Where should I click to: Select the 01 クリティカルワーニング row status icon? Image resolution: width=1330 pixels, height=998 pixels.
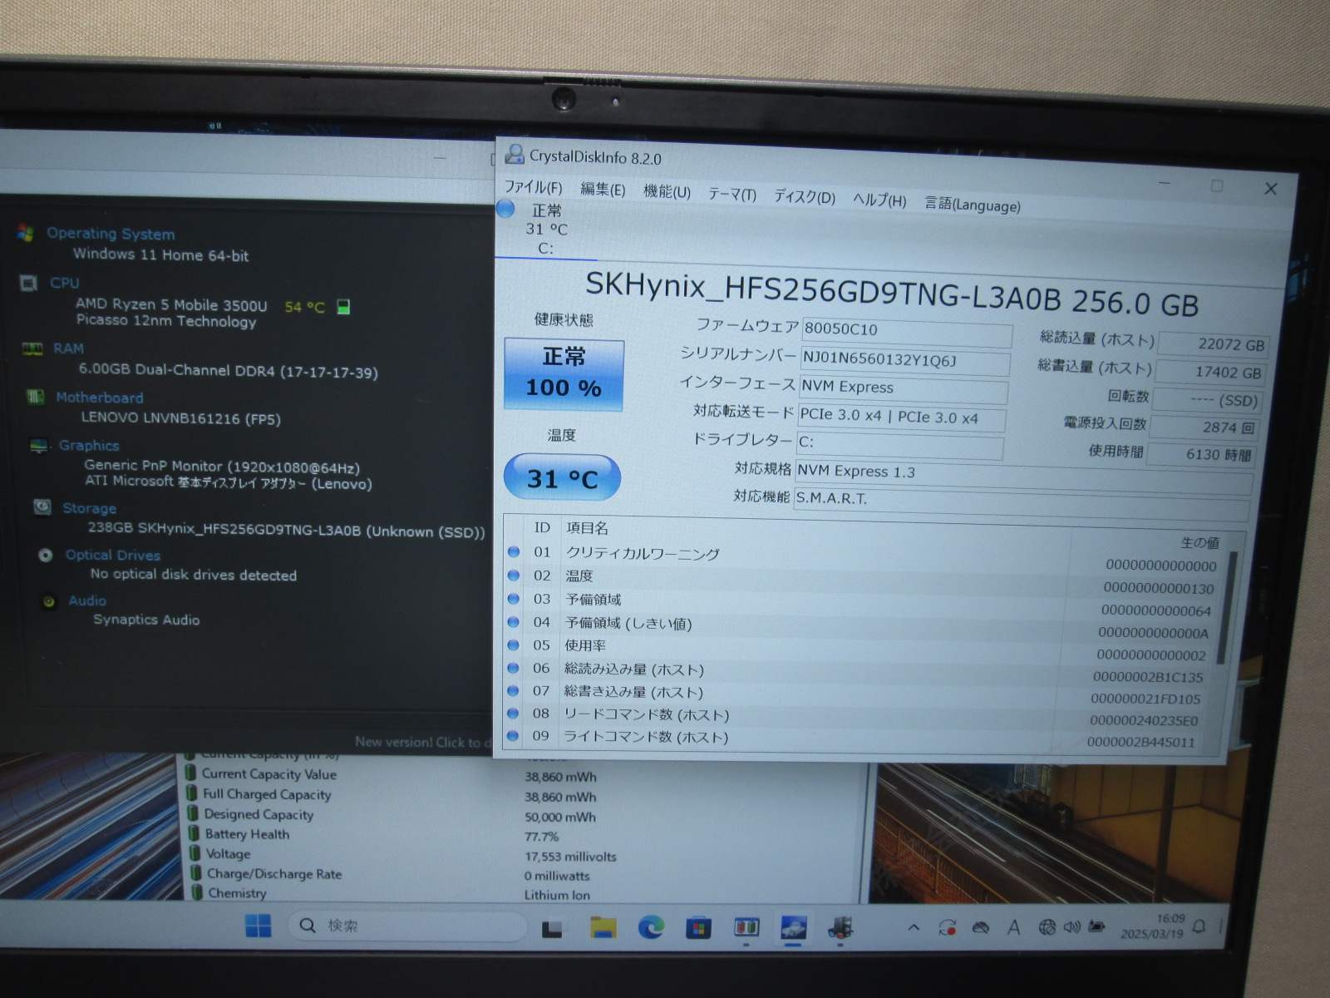point(514,551)
